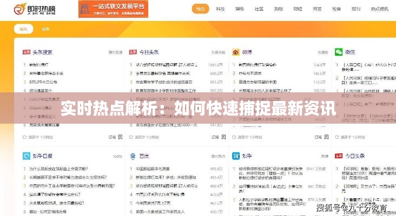Open the 购物 category tab

click(278, 9)
